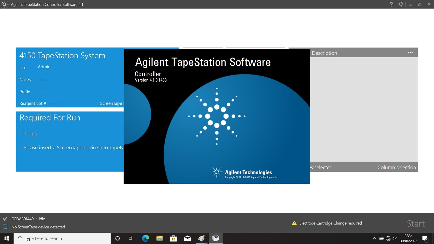Open Help via the question mark icon
434x244 pixels.
[x=391, y=4]
